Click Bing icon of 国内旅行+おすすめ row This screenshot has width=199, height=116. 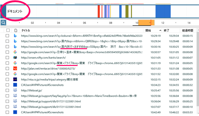(x=15, y=47)
